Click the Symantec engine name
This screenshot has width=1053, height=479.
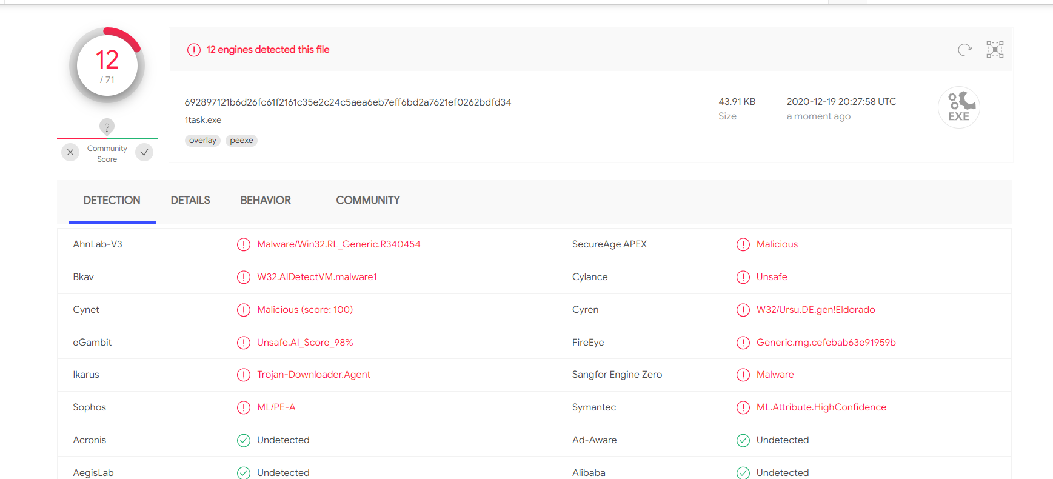point(594,407)
